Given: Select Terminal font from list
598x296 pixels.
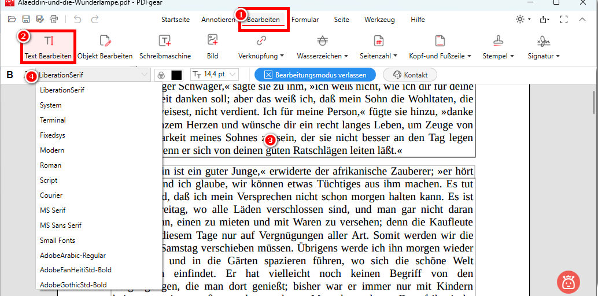Looking at the screenshot, I should click(x=99, y=120).
